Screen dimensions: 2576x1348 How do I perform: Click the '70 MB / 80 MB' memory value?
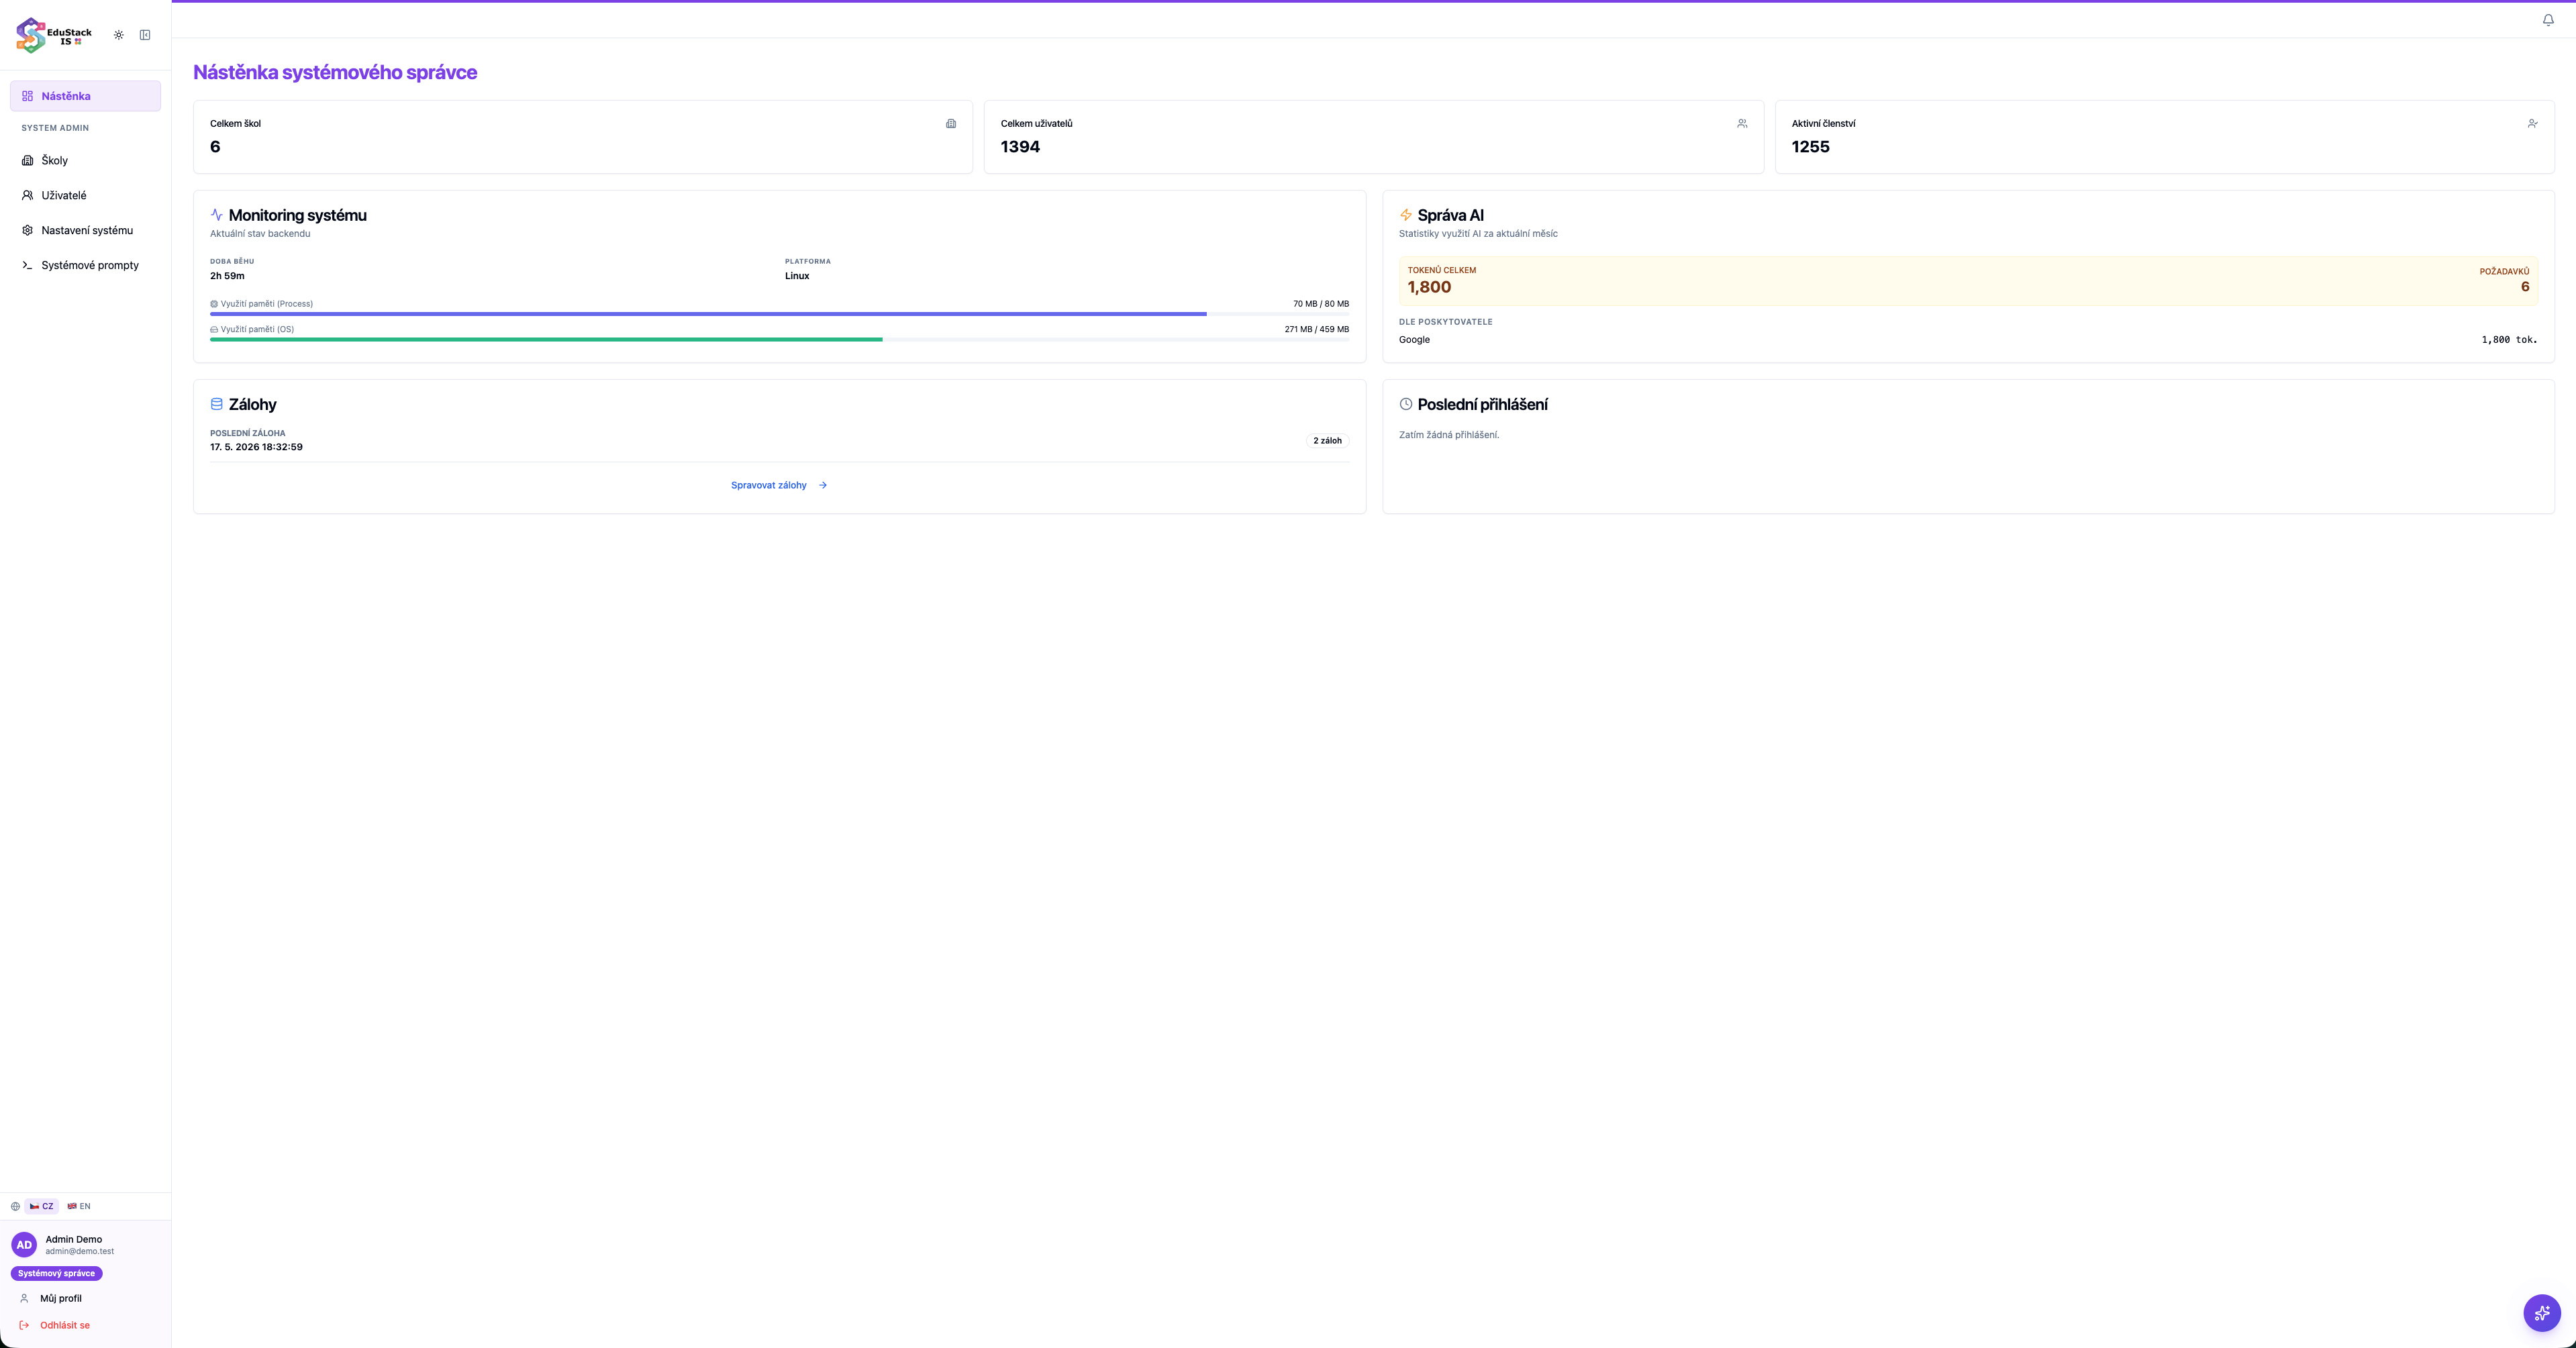click(1321, 304)
